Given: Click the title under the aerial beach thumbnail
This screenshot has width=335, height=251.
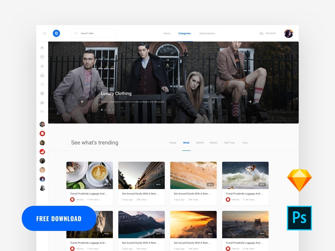Looking at the screenshot, I should point(192,194).
